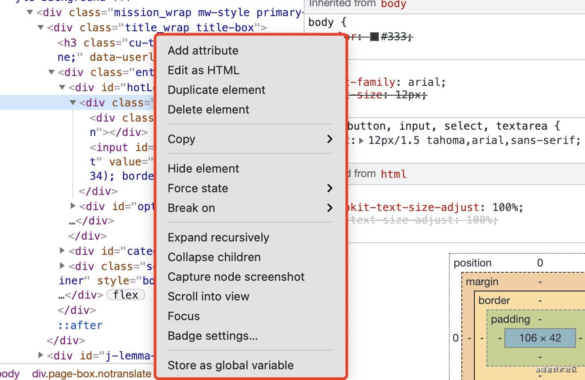Collapse the highlighted selected div node

tap(73, 102)
